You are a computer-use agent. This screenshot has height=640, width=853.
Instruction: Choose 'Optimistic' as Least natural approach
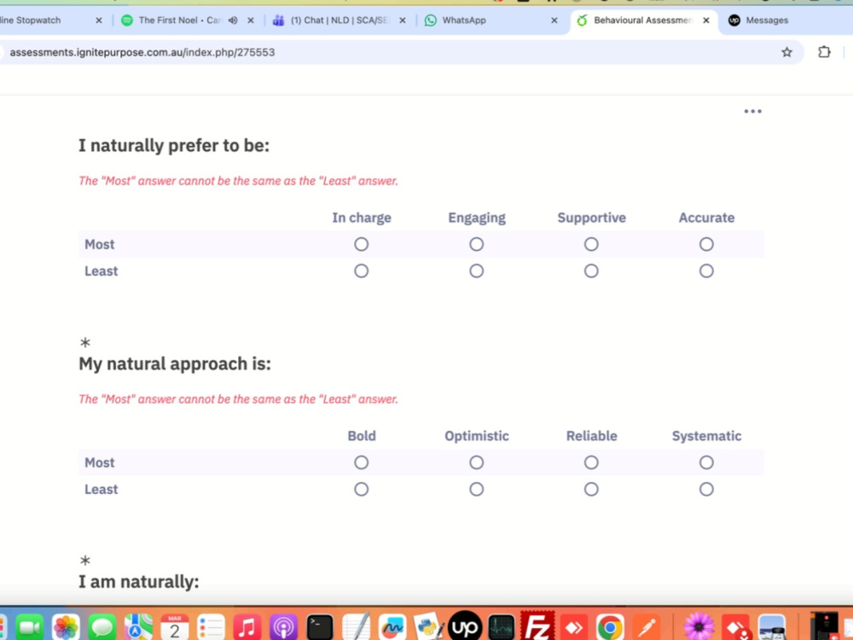(477, 489)
